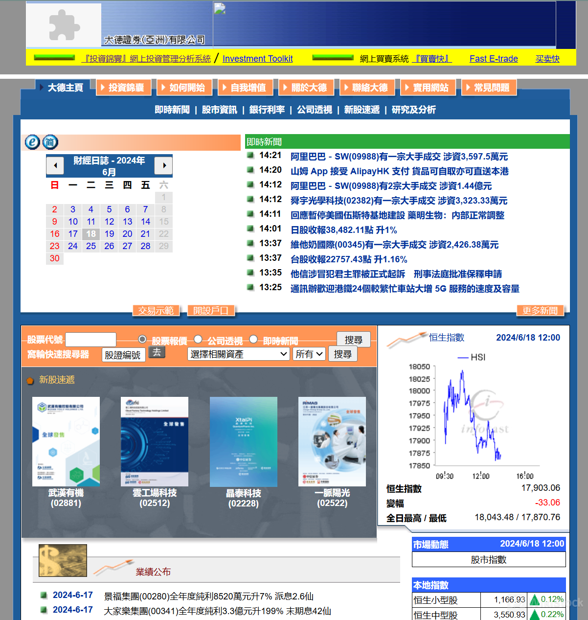Click the 买卖快 link
This screenshot has width=588, height=620.
point(547,59)
